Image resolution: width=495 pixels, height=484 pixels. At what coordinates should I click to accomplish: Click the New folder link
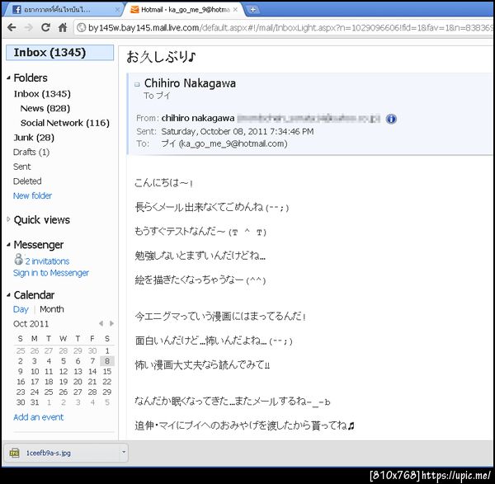(32, 195)
